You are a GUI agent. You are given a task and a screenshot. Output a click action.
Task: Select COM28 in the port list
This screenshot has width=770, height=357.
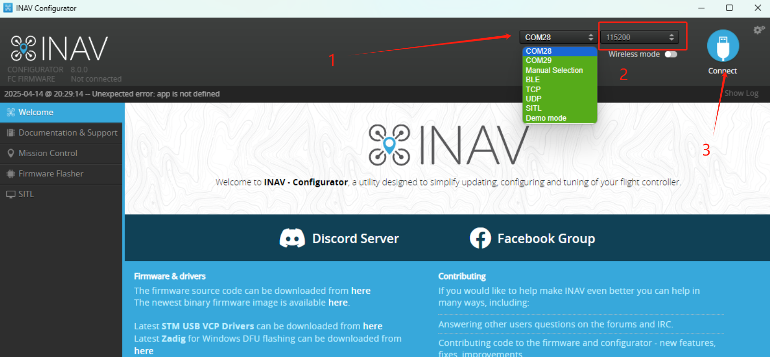tap(560, 51)
